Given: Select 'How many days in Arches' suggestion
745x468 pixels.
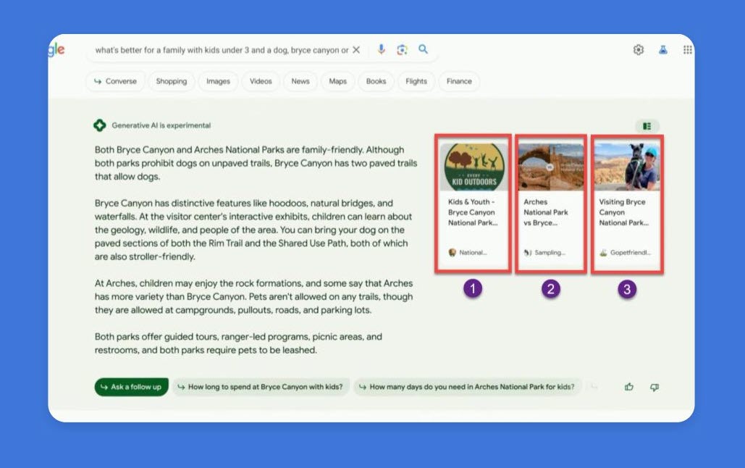Looking at the screenshot, I should 467,387.
